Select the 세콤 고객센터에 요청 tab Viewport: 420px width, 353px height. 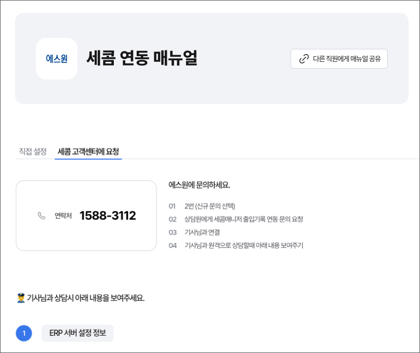point(88,151)
